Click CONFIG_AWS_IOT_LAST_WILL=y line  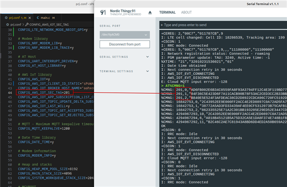click(44, 106)
